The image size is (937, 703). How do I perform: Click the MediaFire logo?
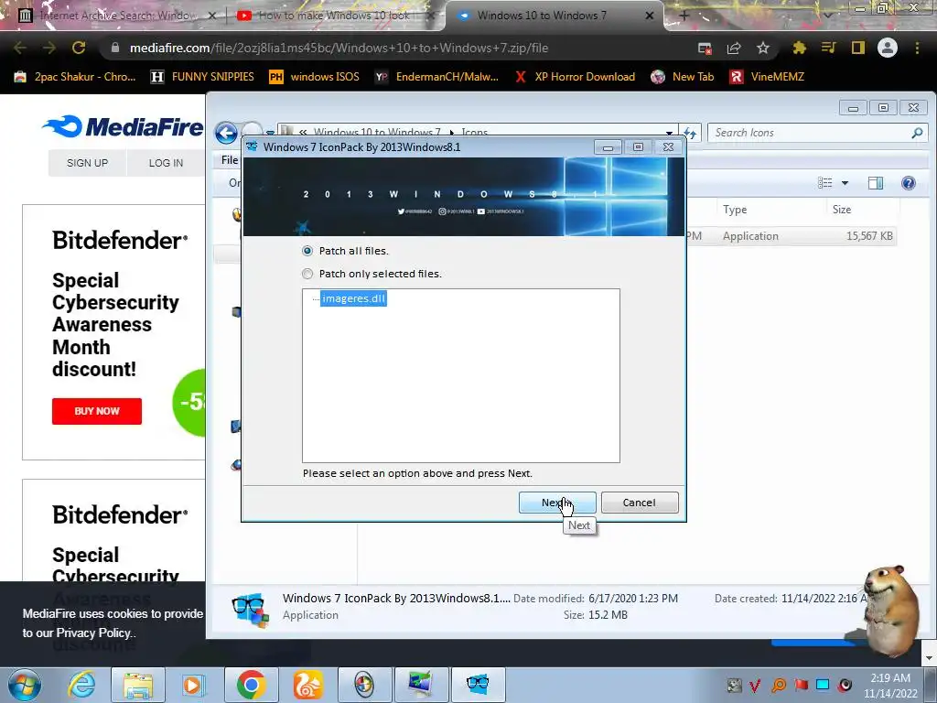[x=124, y=126]
